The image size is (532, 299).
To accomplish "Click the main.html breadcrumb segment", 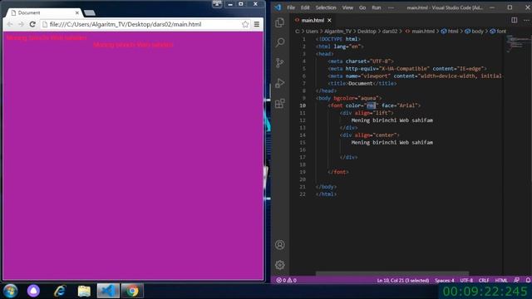I will (x=420, y=32).
